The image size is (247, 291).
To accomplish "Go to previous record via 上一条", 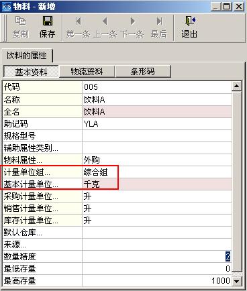I will tap(105, 27).
